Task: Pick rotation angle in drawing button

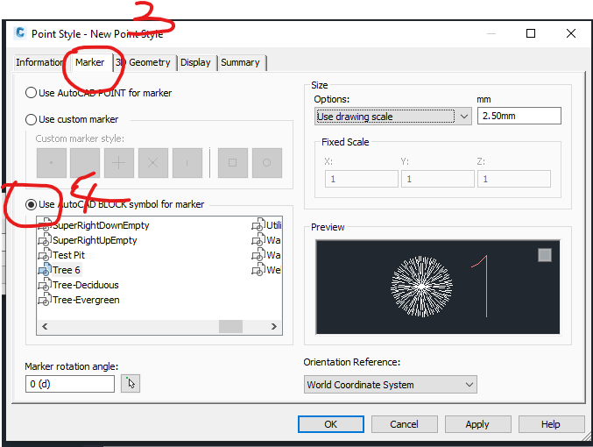Action: pyautogui.click(x=131, y=384)
